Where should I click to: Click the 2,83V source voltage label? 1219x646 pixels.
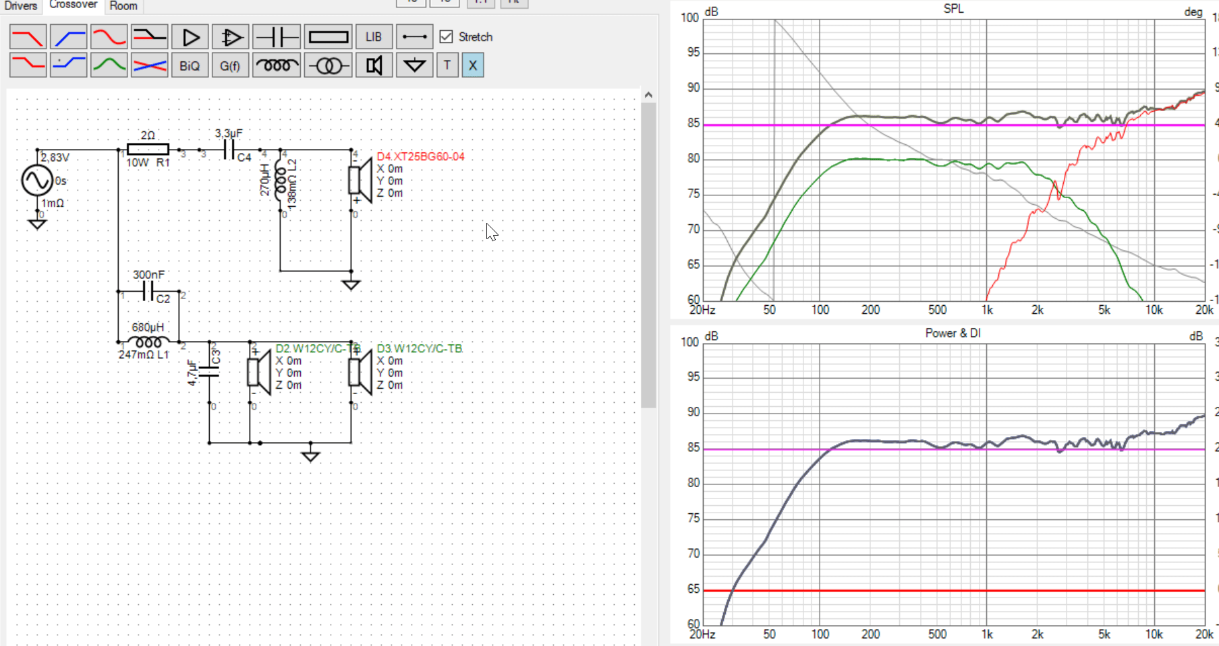tap(55, 158)
